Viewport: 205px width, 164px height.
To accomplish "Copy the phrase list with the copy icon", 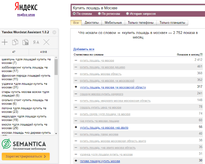I will click(x=15, y=42).
